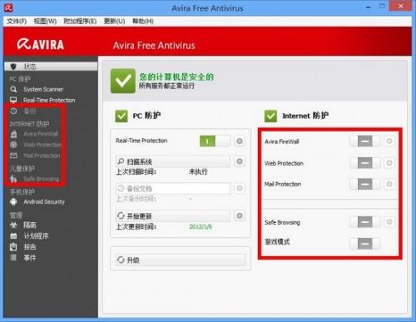The height and width of the screenshot is (322, 416).
Task: Open Web Protection settings gear
Action: [x=389, y=163]
